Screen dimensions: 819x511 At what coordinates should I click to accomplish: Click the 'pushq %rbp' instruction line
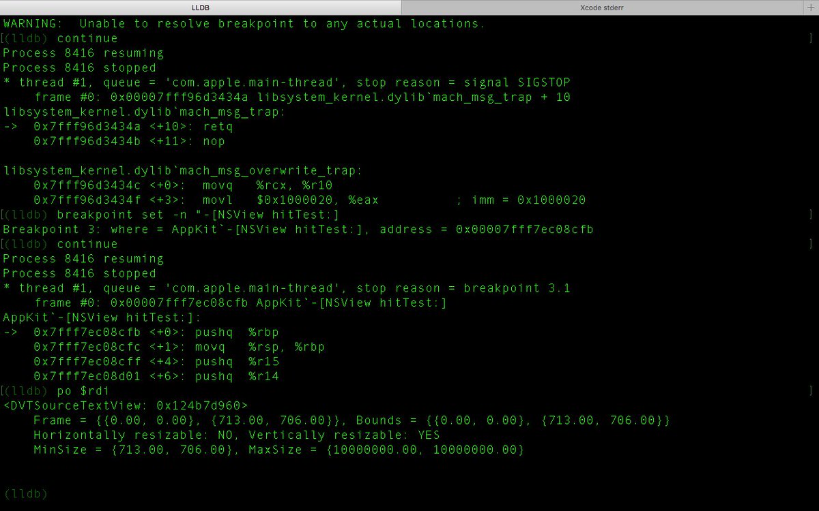click(141, 332)
